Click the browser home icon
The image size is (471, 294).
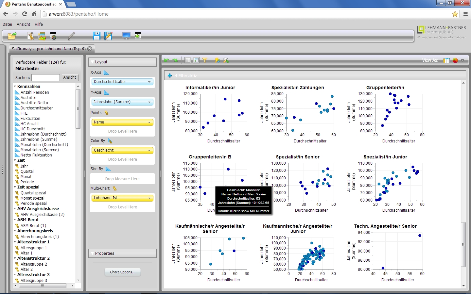point(34,14)
